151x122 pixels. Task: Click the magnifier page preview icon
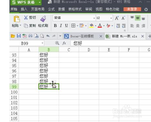[x=42, y=36]
